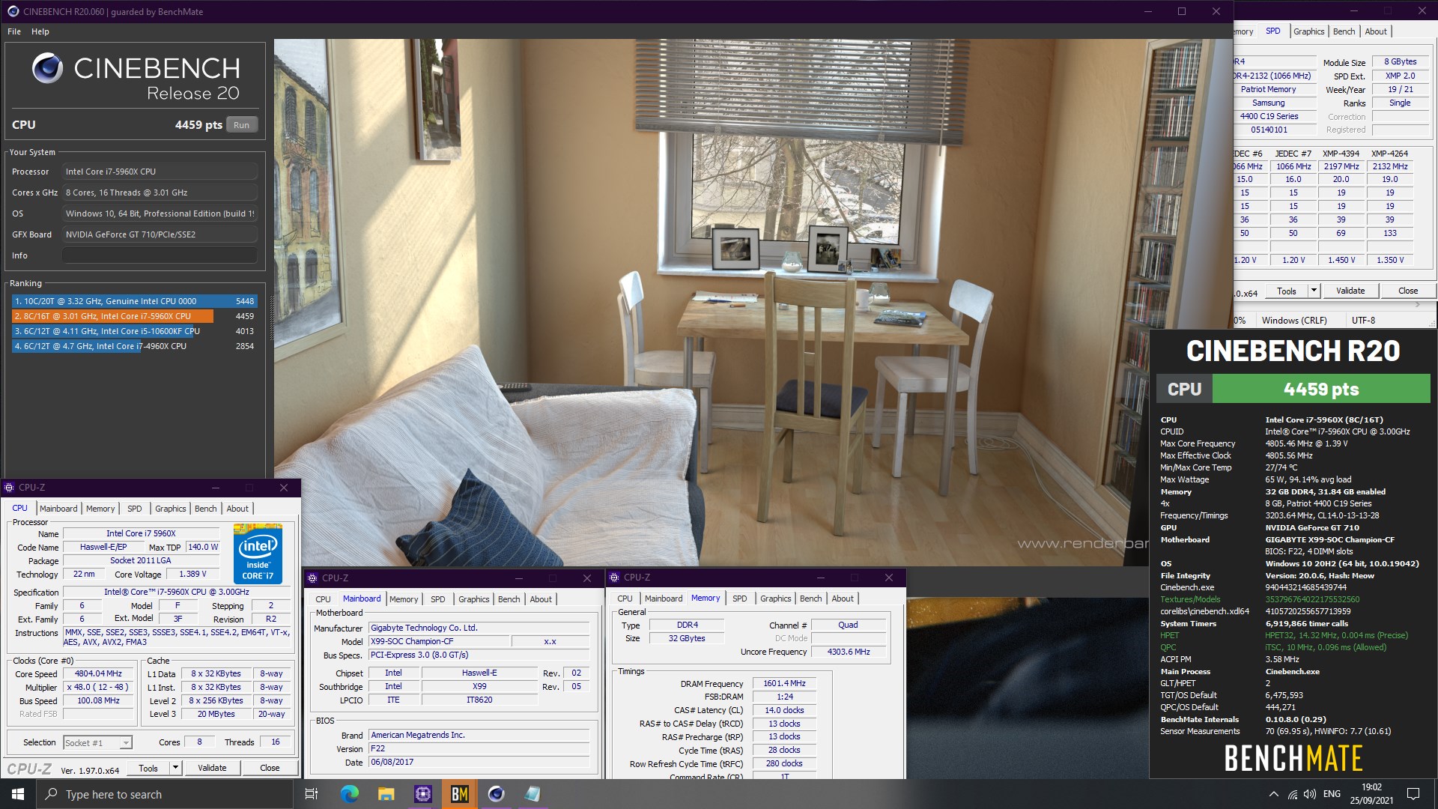Open File Explorer from the taskbar

[386, 794]
